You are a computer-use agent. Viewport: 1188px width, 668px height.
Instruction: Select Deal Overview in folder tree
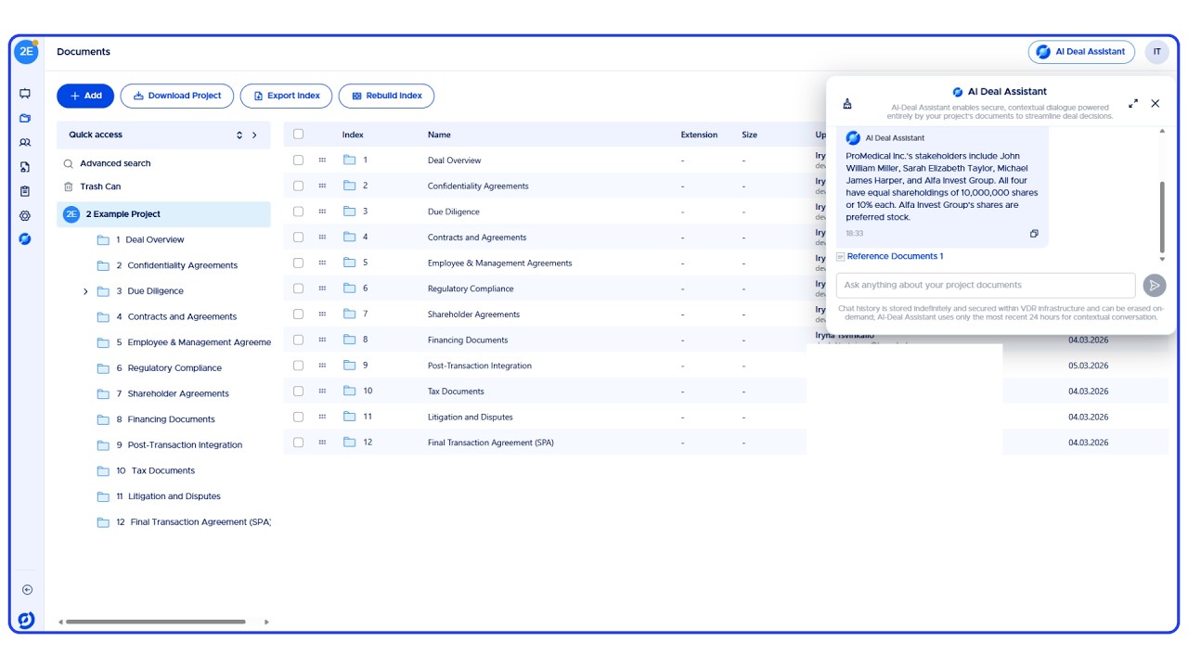[149, 239]
